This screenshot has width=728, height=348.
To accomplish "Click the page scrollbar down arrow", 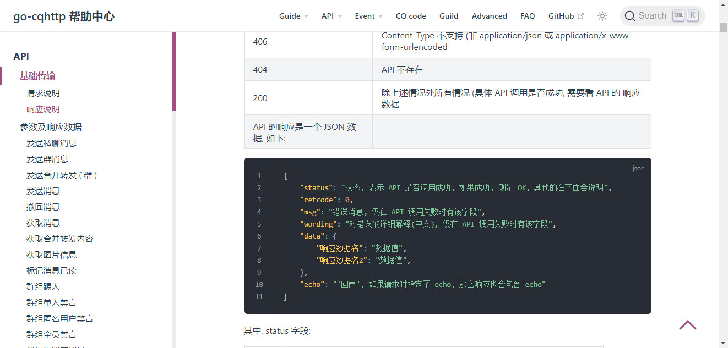I will coord(724,344).
